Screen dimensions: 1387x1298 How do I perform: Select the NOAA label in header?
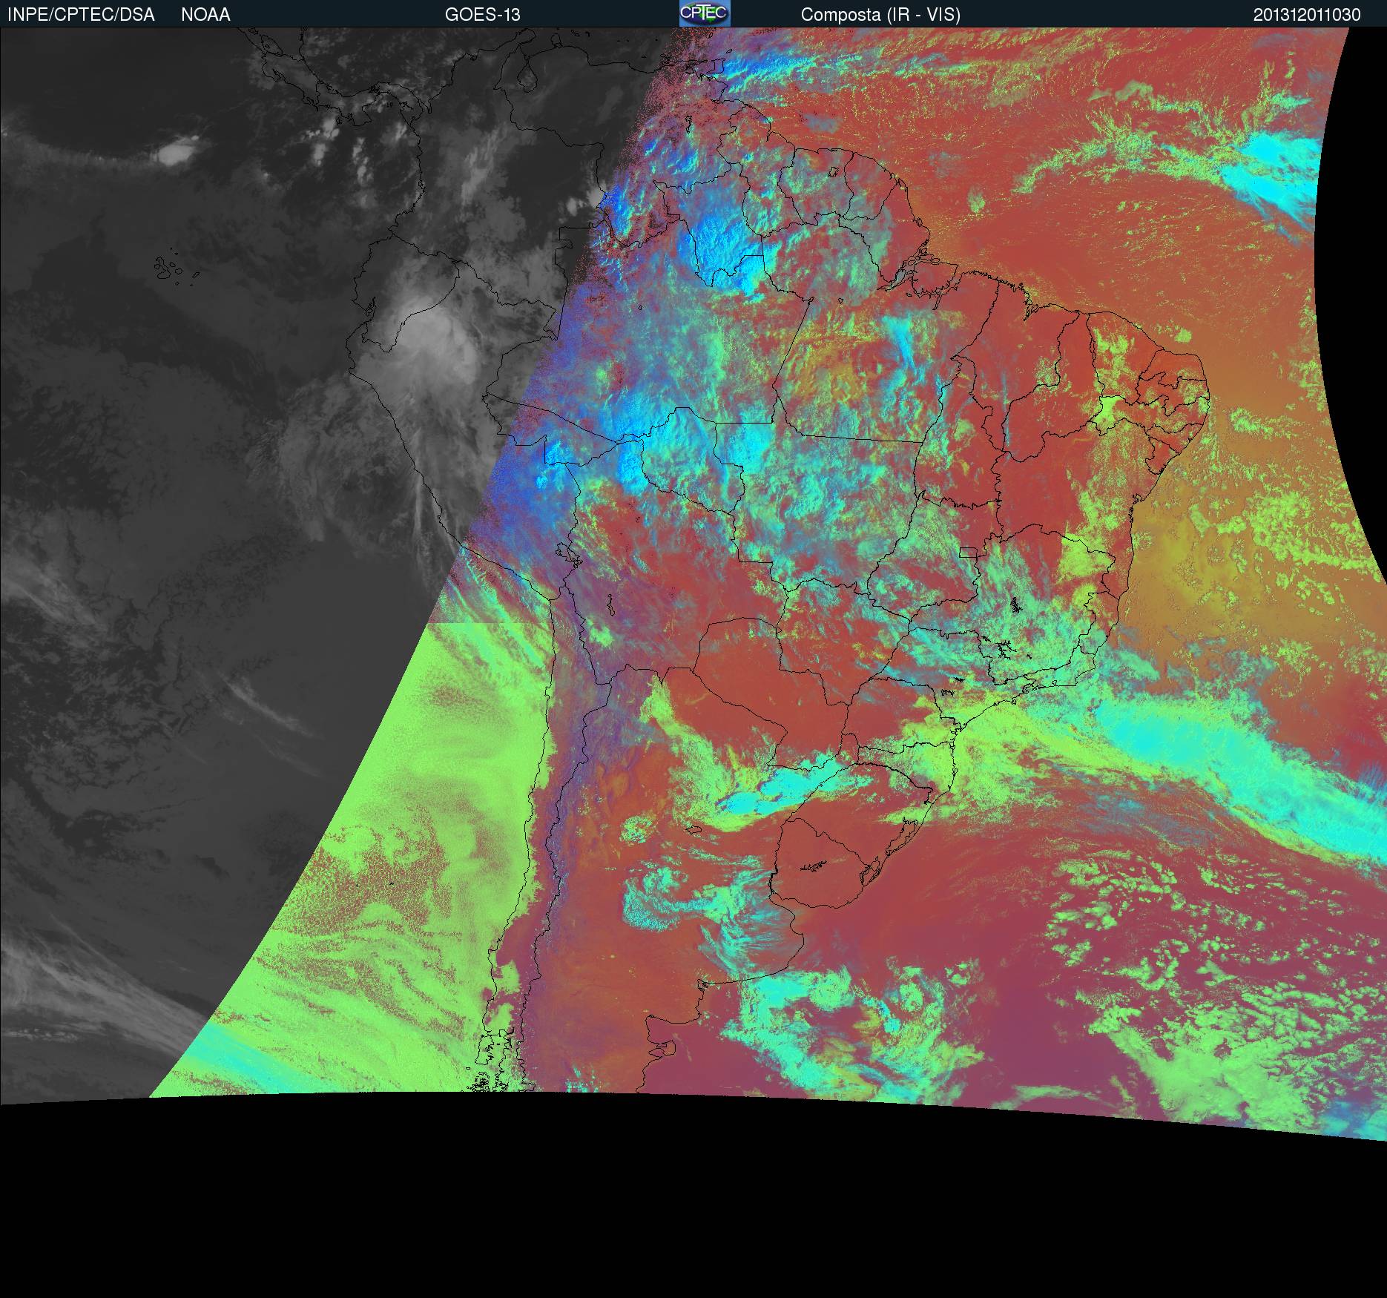click(205, 15)
